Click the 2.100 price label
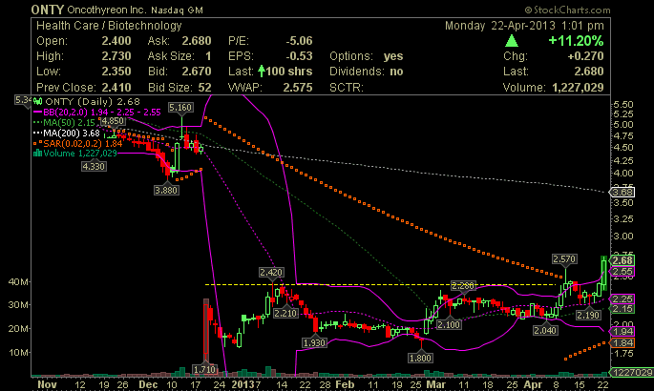Screen dimensions: 654x391 coord(449,324)
